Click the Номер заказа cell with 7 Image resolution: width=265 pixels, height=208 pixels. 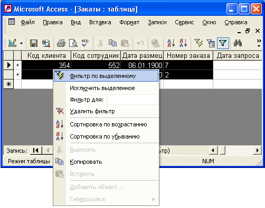(188, 65)
